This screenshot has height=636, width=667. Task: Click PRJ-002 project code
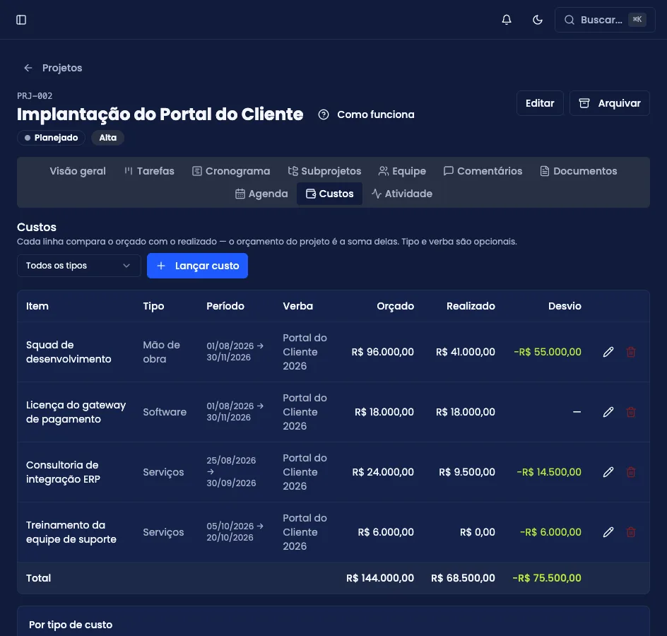click(x=35, y=95)
